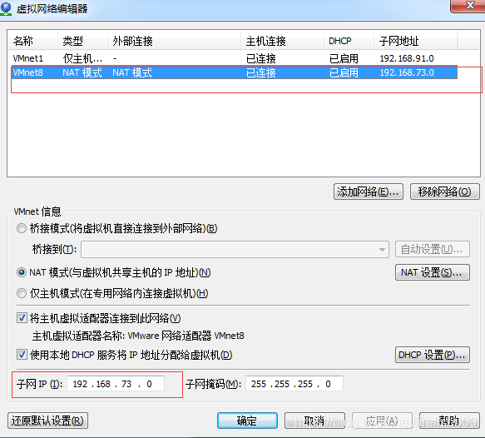Select 桥接模式 radio button
The width and height of the screenshot is (485, 438).
coord(22,229)
